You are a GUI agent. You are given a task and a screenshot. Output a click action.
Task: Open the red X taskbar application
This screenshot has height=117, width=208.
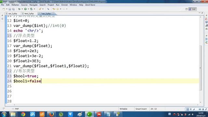click(x=99, y=114)
